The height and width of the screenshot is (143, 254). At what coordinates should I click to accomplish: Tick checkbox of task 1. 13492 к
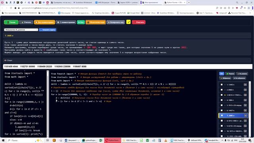[x=221, y=85]
